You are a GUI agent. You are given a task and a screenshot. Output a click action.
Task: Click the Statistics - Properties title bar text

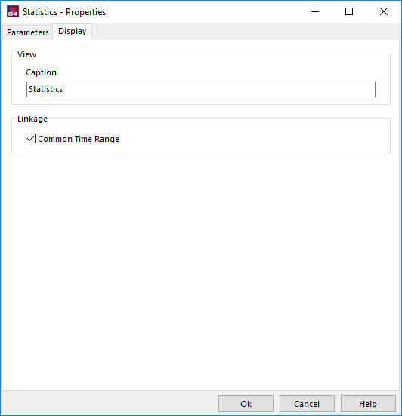click(64, 12)
